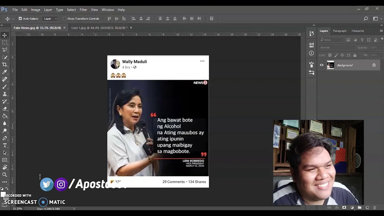This screenshot has width=384, height=216.
Task: Switch to the Character panel tab
Action: (358, 31)
